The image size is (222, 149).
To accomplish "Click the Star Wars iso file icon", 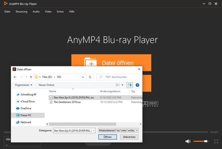I will click(x=51, y=97).
